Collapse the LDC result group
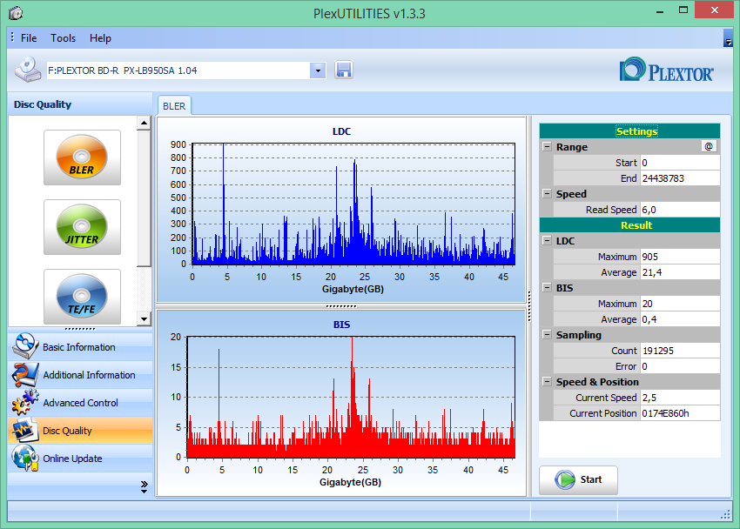 [547, 241]
